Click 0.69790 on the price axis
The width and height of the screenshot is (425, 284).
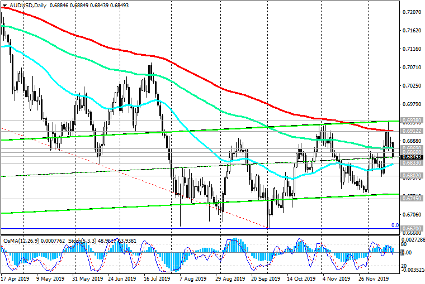coord(412,104)
